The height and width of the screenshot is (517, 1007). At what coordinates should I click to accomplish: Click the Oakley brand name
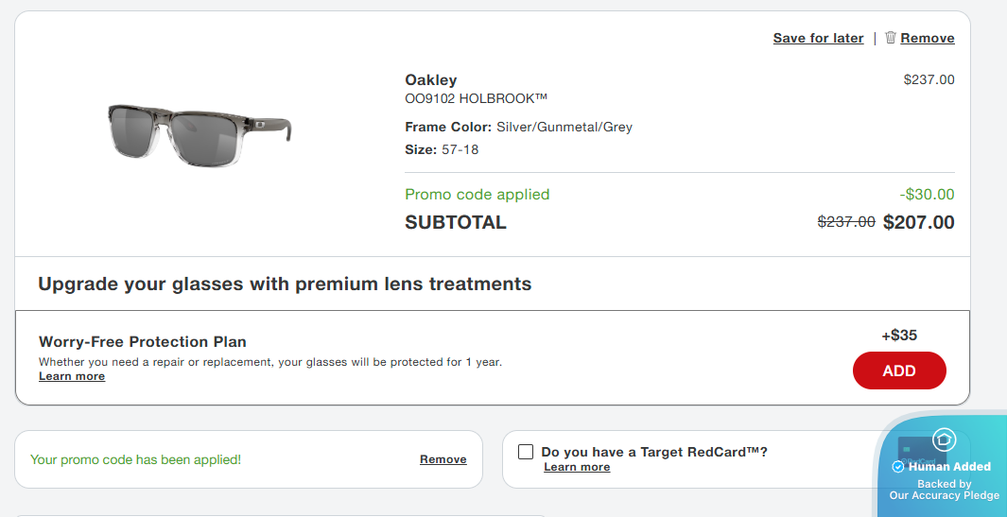coord(430,80)
